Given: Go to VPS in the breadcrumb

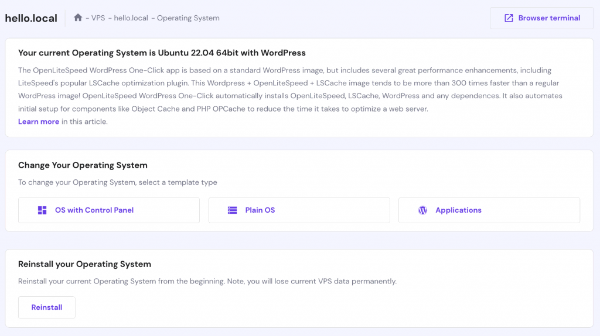Looking at the screenshot, I should 98,18.
